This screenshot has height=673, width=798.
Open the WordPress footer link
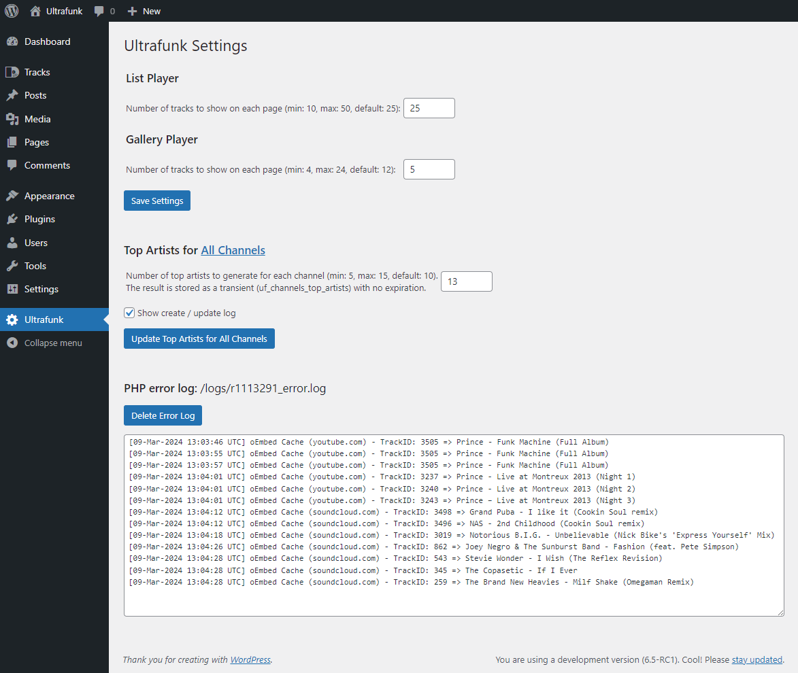[x=250, y=660]
